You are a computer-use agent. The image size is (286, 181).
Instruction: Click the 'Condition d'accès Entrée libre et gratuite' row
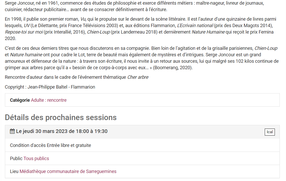(x=142, y=145)
